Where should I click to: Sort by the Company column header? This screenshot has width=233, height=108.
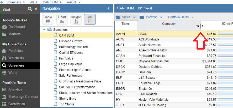point(169,24)
